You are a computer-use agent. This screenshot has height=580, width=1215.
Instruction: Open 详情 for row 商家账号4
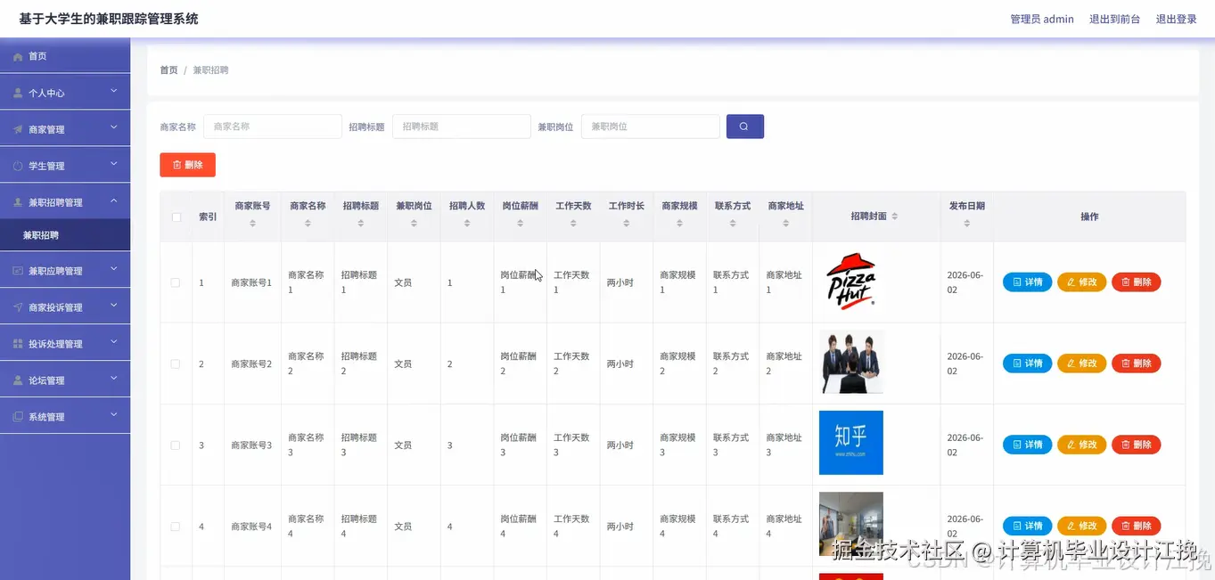[1027, 527]
